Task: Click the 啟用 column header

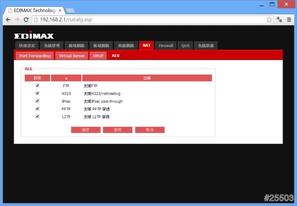Action: (37, 78)
